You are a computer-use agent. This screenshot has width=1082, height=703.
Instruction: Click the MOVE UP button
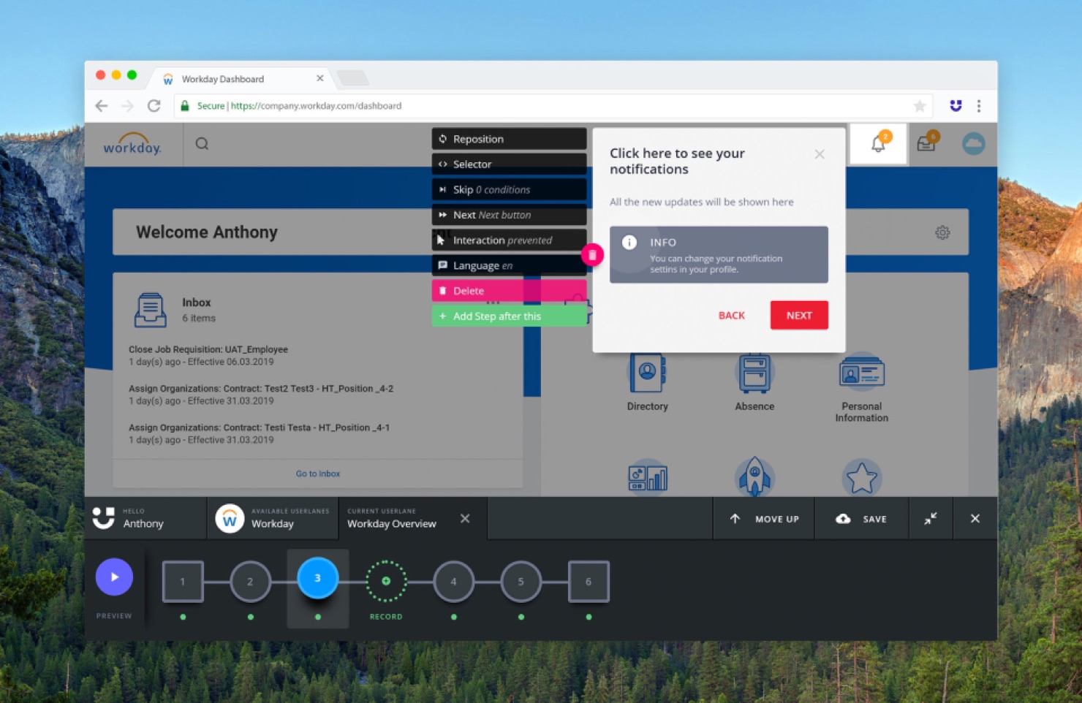(764, 519)
